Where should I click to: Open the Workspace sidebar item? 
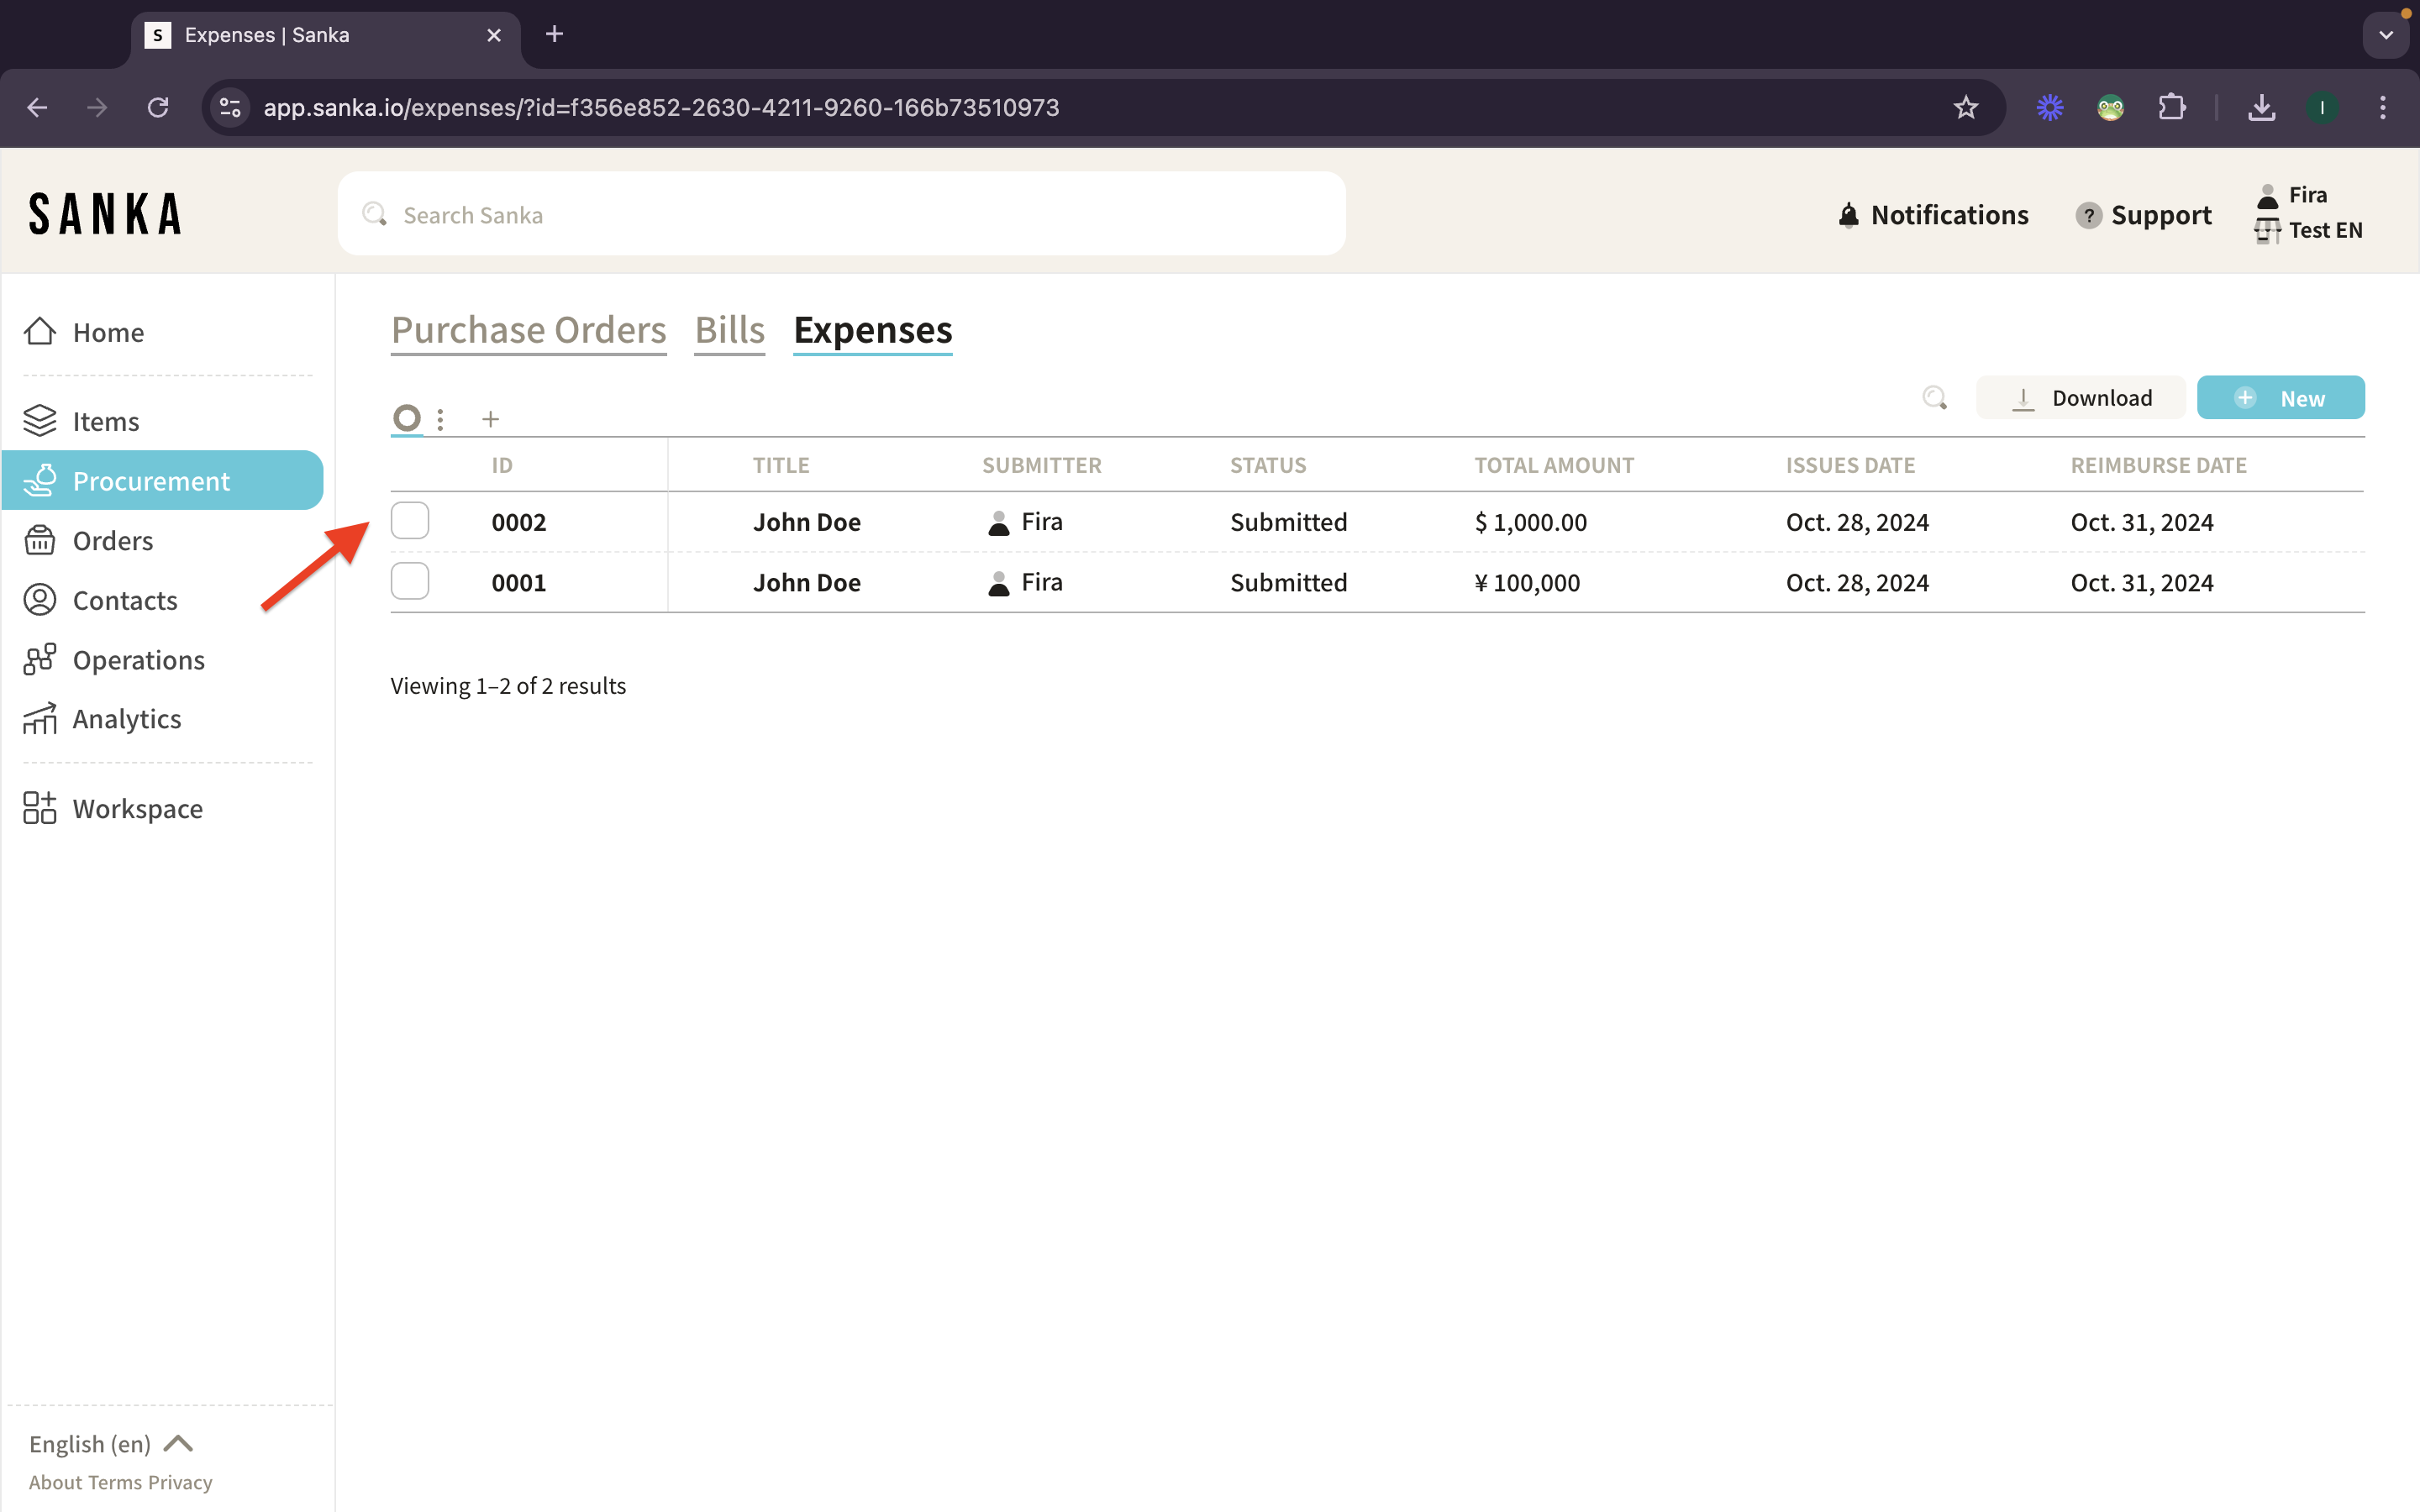click(137, 808)
